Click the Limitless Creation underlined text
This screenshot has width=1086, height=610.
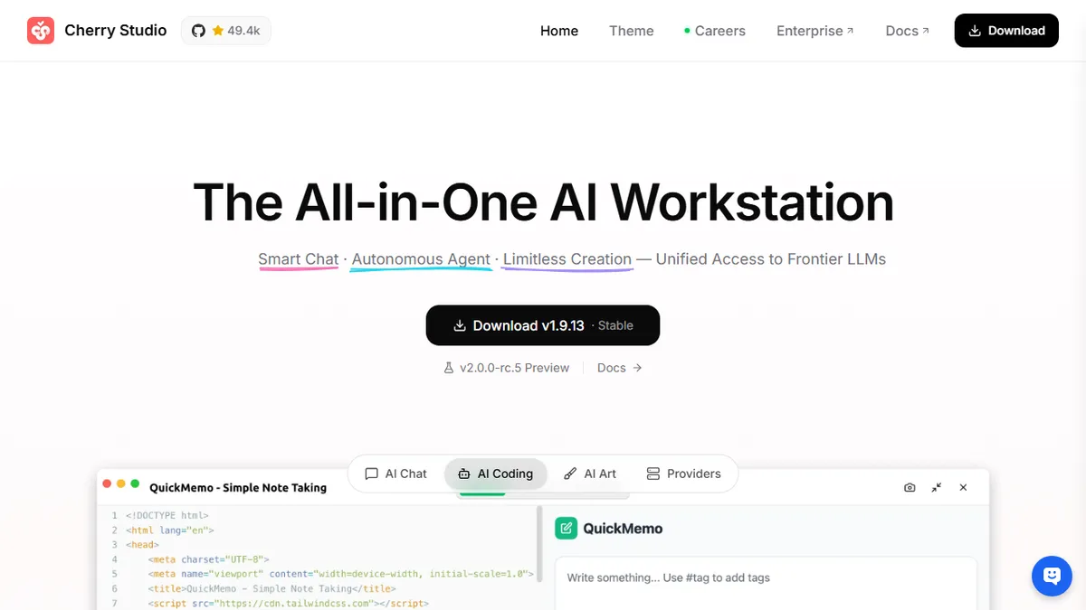coord(567,259)
